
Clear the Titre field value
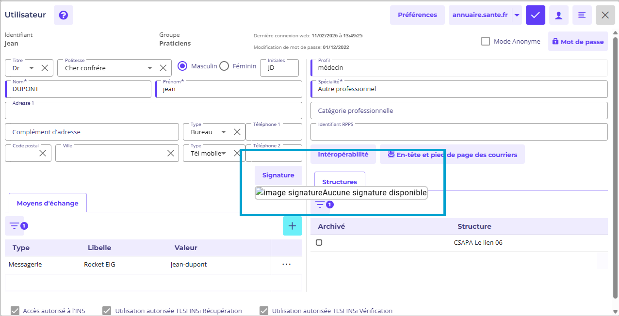point(45,68)
